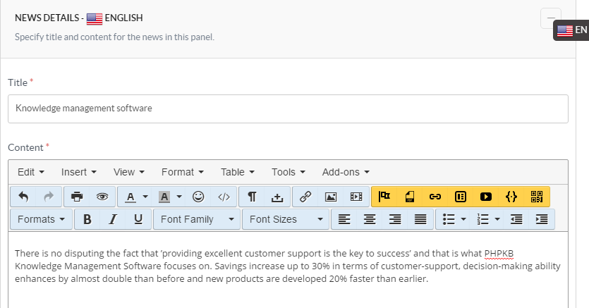Toggle preview with the eye icon
The height and width of the screenshot is (308, 589).
pos(102,197)
